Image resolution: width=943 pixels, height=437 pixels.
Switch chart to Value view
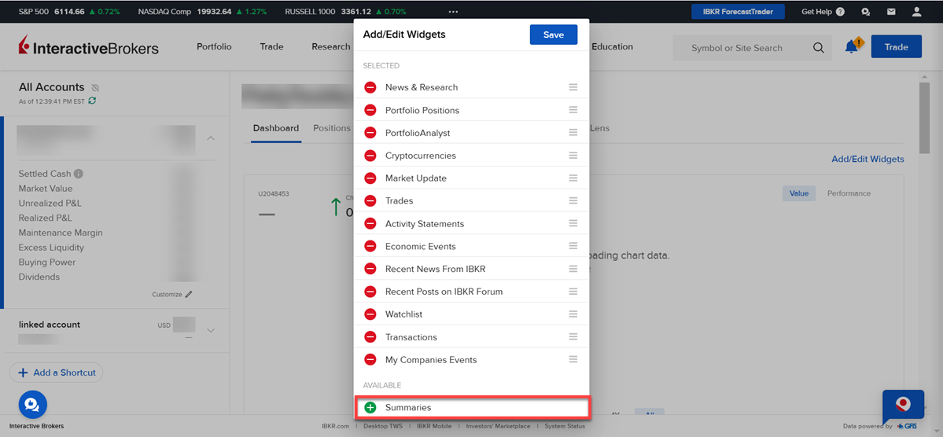pyautogui.click(x=798, y=193)
